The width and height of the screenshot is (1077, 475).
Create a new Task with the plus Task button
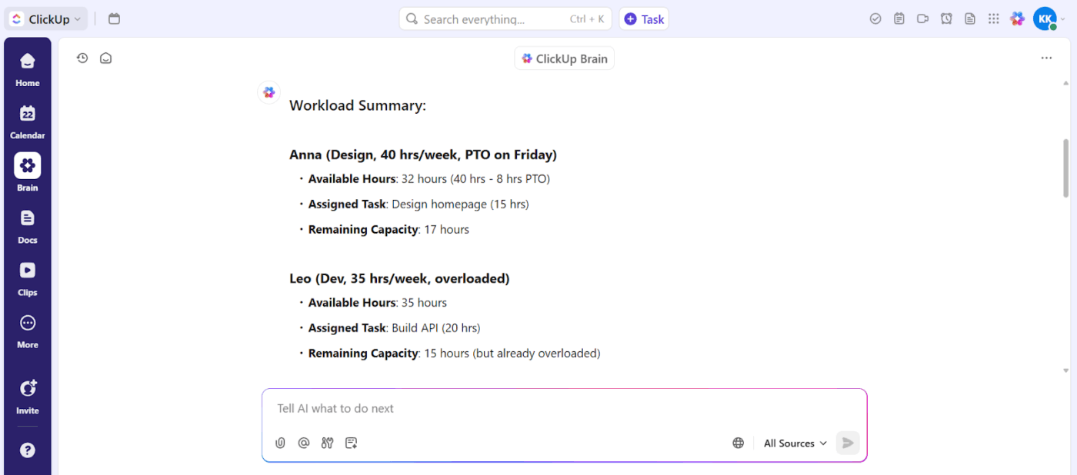coord(644,19)
